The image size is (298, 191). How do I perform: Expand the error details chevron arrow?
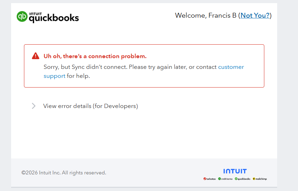tap(34, 106)
